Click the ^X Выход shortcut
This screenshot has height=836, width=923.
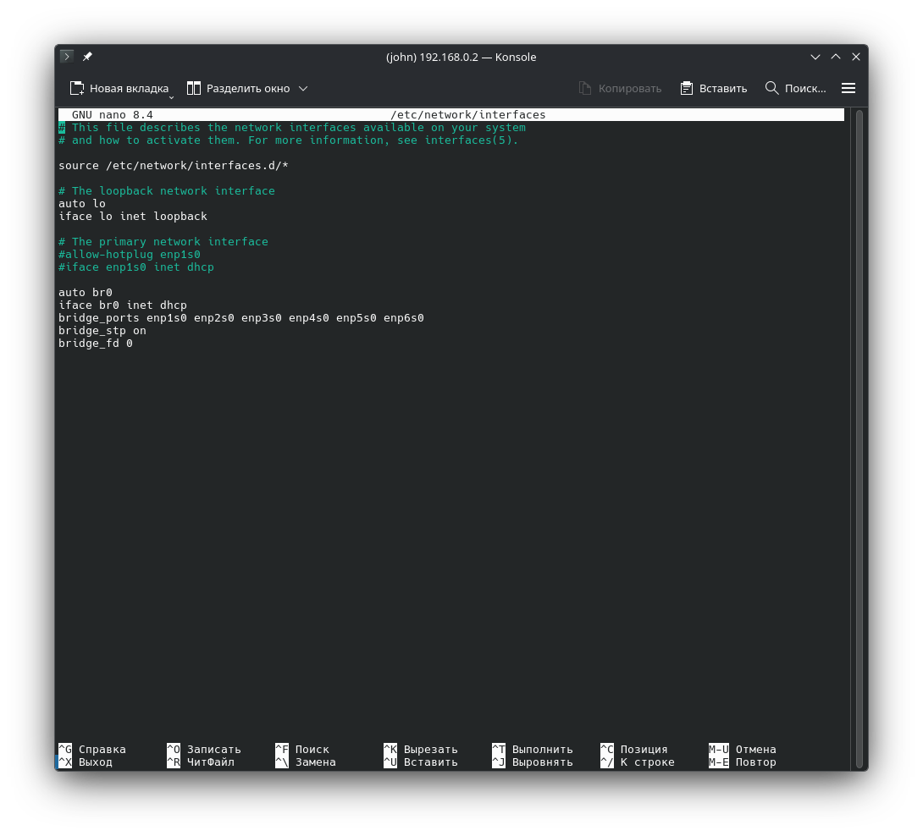click(86, 762)
